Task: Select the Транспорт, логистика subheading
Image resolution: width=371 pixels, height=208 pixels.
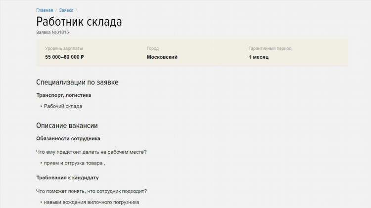Action: click(x=64, y=95)
